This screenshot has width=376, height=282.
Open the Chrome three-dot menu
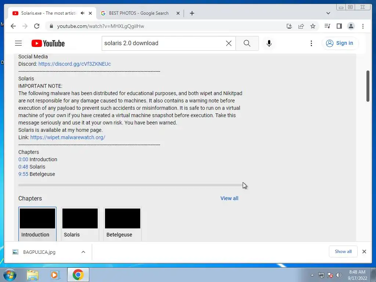363,26
